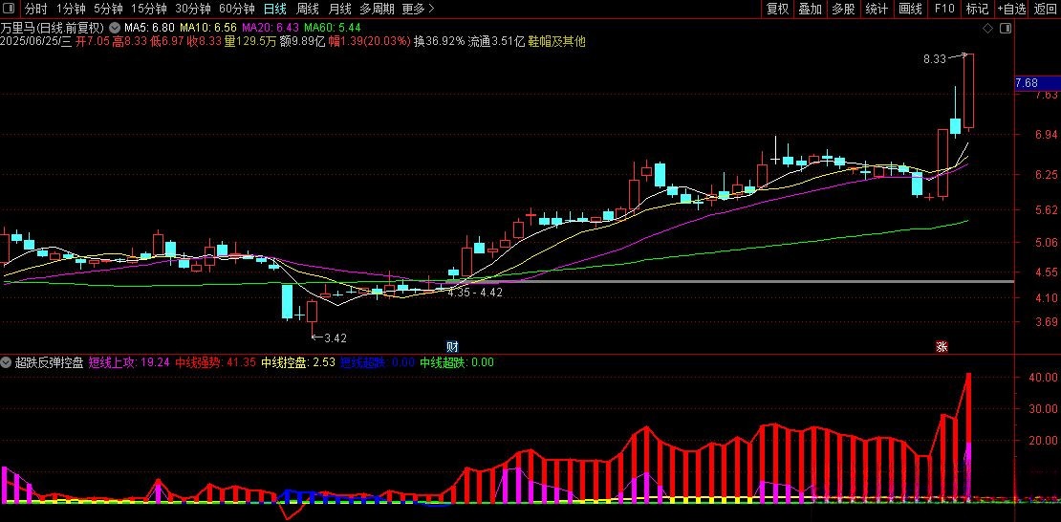
Task: Select the 分时 intraday view
Action: tap(35, 9)
